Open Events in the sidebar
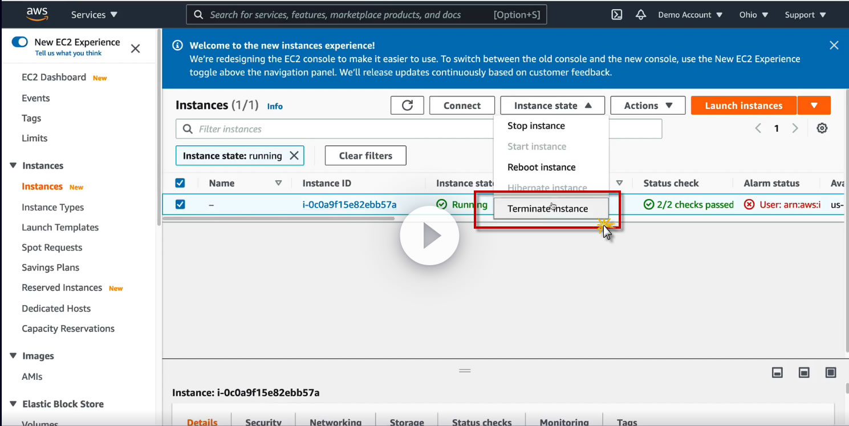The width and height of the screenshot is (849, 426). click(x=35, y=98)
